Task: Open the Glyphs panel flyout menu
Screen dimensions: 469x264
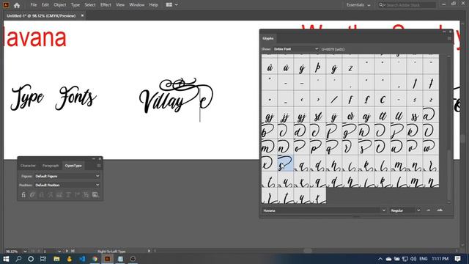Action: click(449, 38)
